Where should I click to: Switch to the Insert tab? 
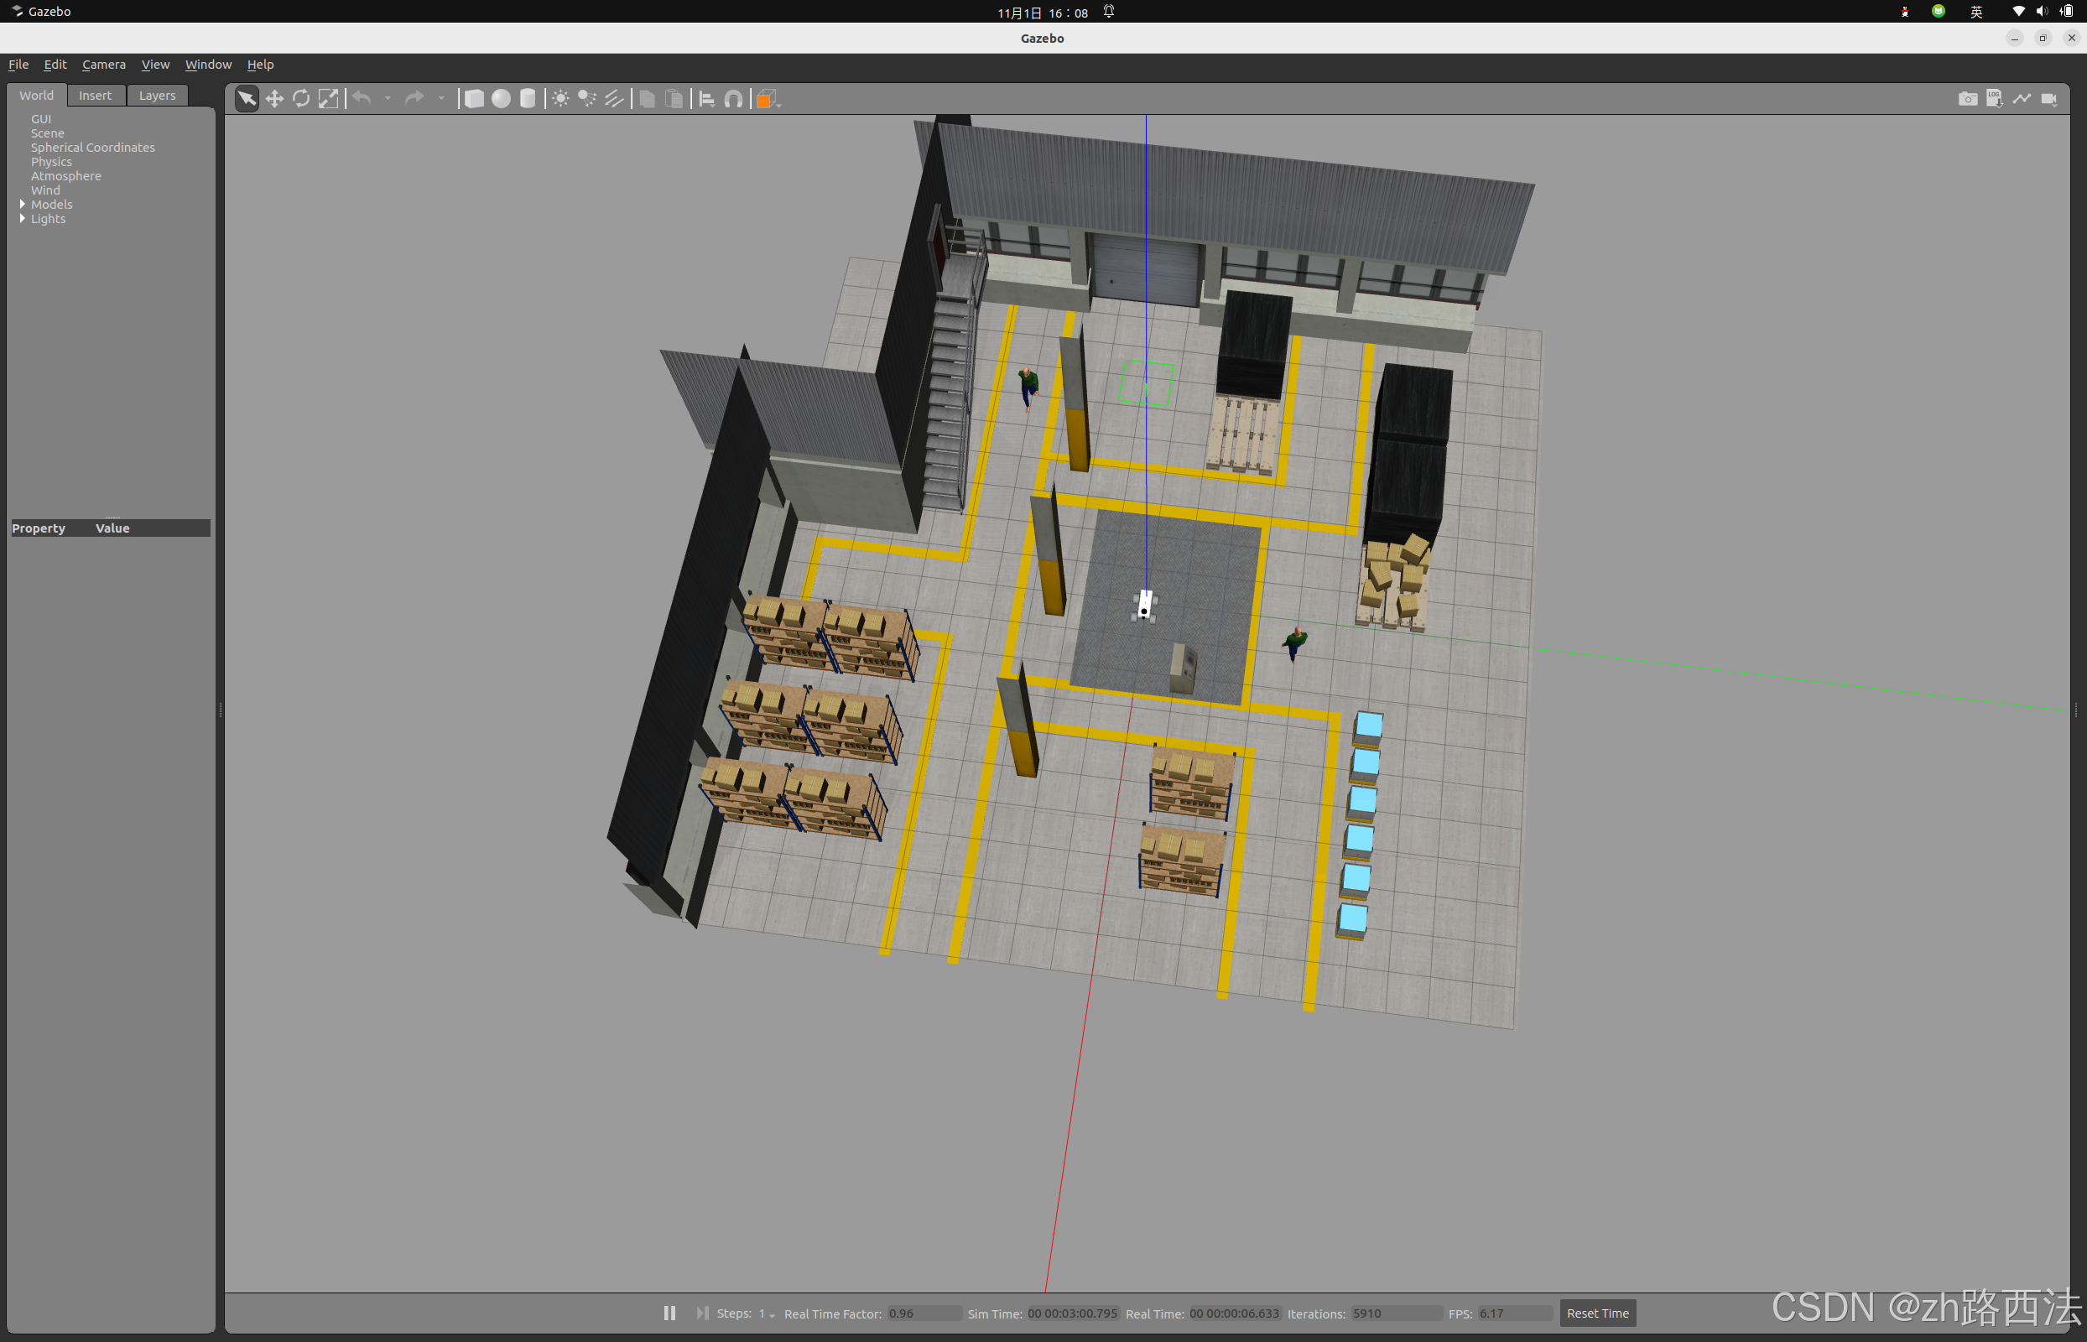pos(95,96)
